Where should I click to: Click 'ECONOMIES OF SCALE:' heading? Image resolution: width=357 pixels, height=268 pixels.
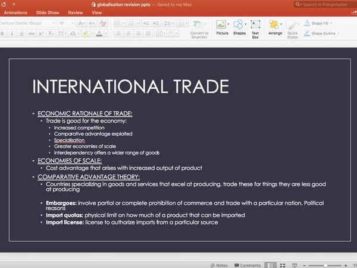(70, 161)
